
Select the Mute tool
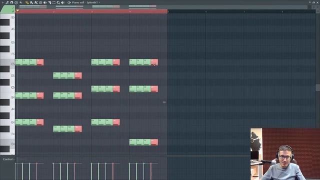(45, 2)
